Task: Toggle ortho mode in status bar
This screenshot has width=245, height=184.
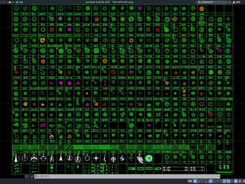Action: [206, 181]
